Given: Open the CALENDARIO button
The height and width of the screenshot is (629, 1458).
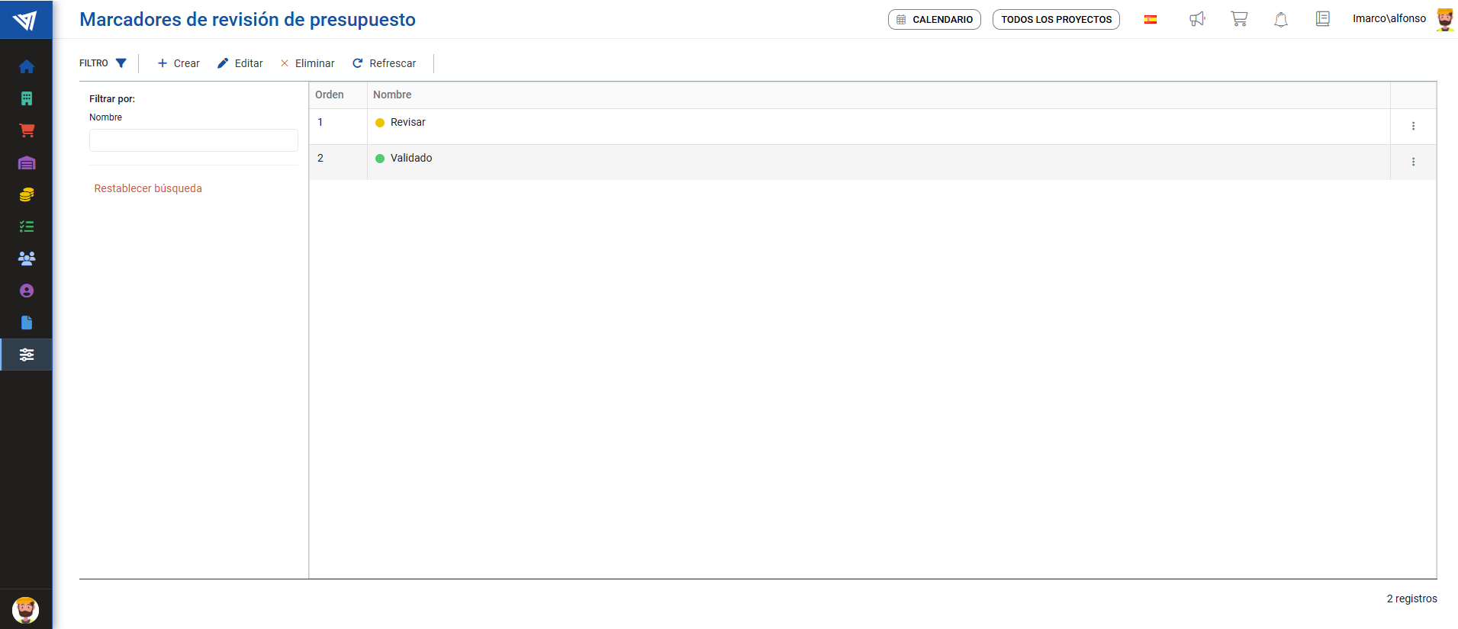Looking at the screenshot, I should tap(934, 20).
